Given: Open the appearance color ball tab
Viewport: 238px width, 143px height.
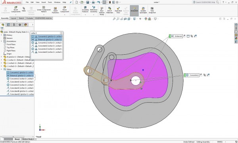Looking at the screenshot, I should tap(25, 25).
